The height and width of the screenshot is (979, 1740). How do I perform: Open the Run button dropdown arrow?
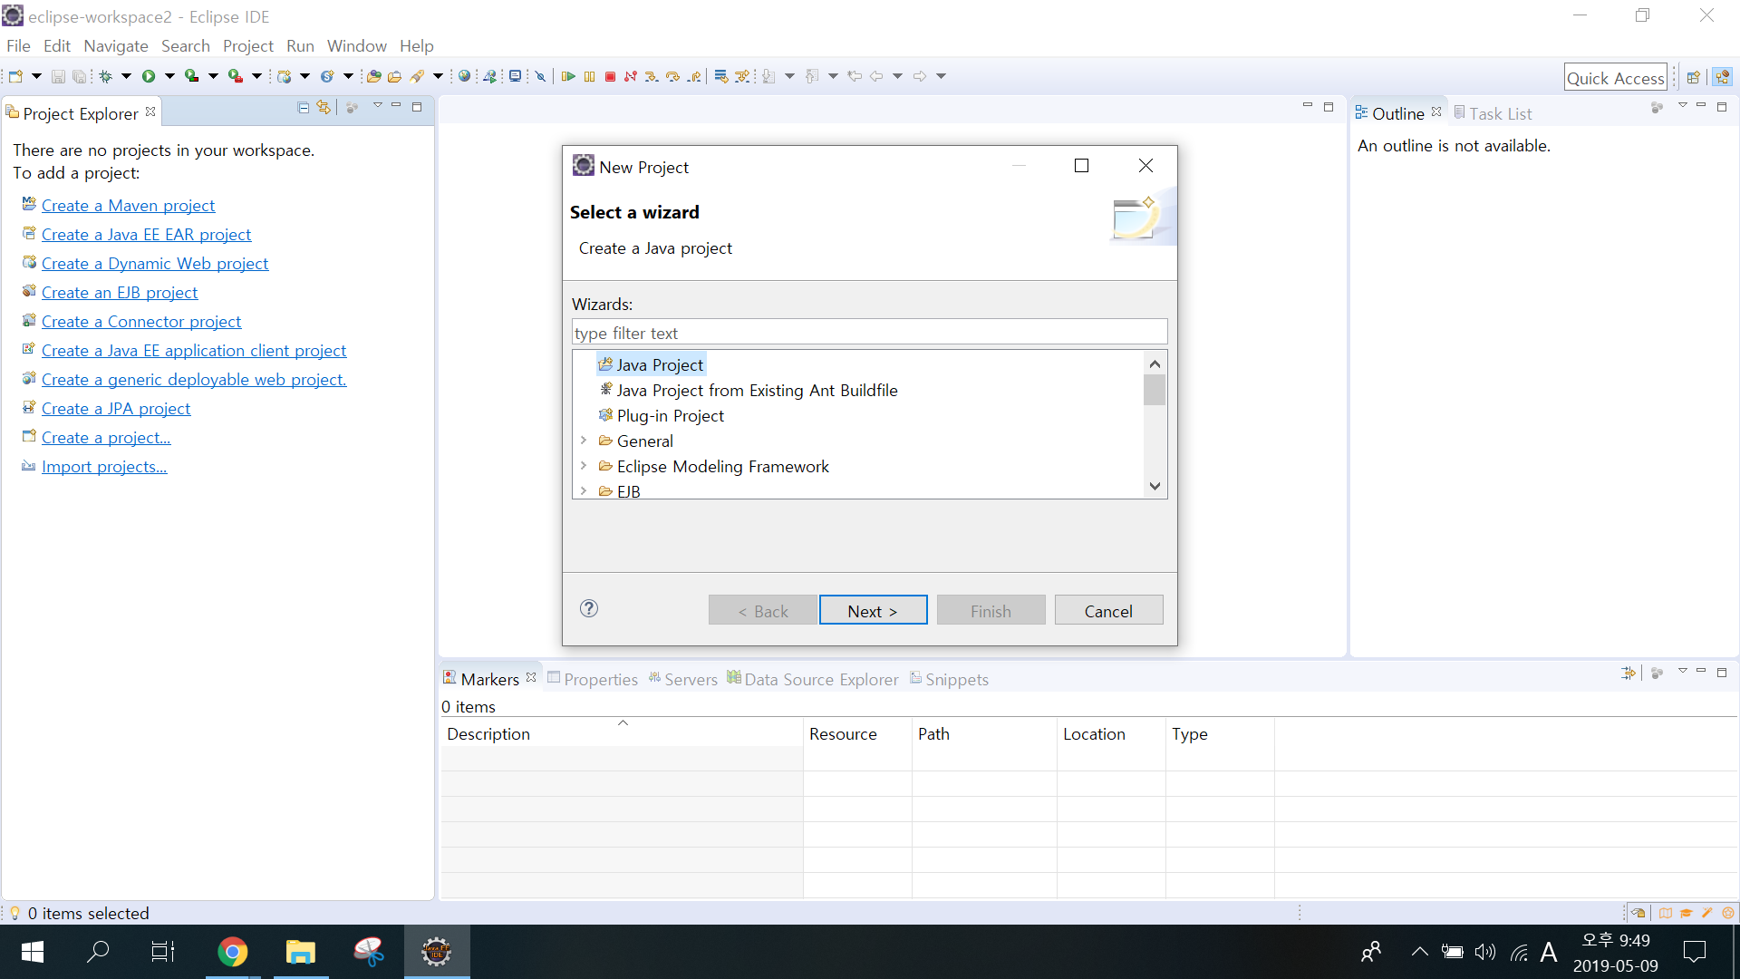pos(169,77)
